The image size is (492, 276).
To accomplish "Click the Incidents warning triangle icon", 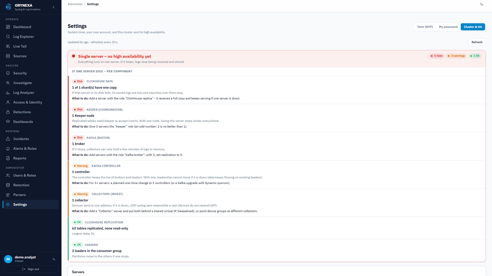I will coord(8,139).
